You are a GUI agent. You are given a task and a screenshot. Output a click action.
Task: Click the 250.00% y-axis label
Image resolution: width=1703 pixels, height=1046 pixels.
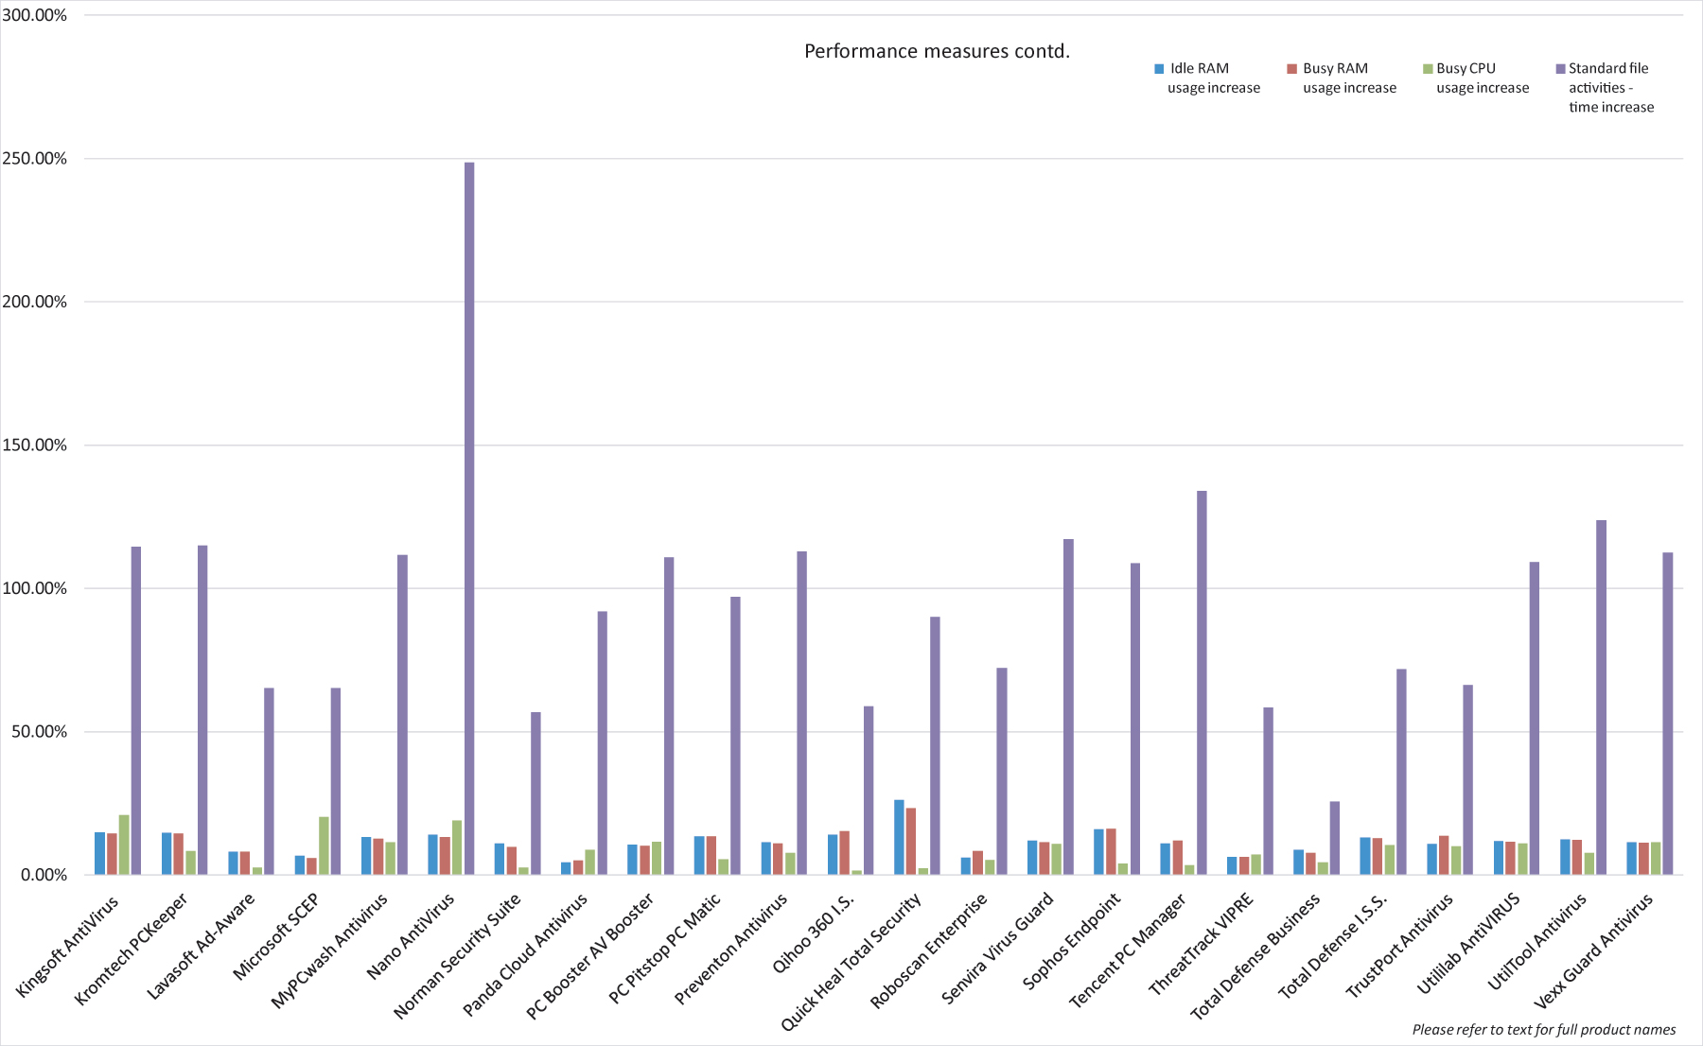coord(35,158)
